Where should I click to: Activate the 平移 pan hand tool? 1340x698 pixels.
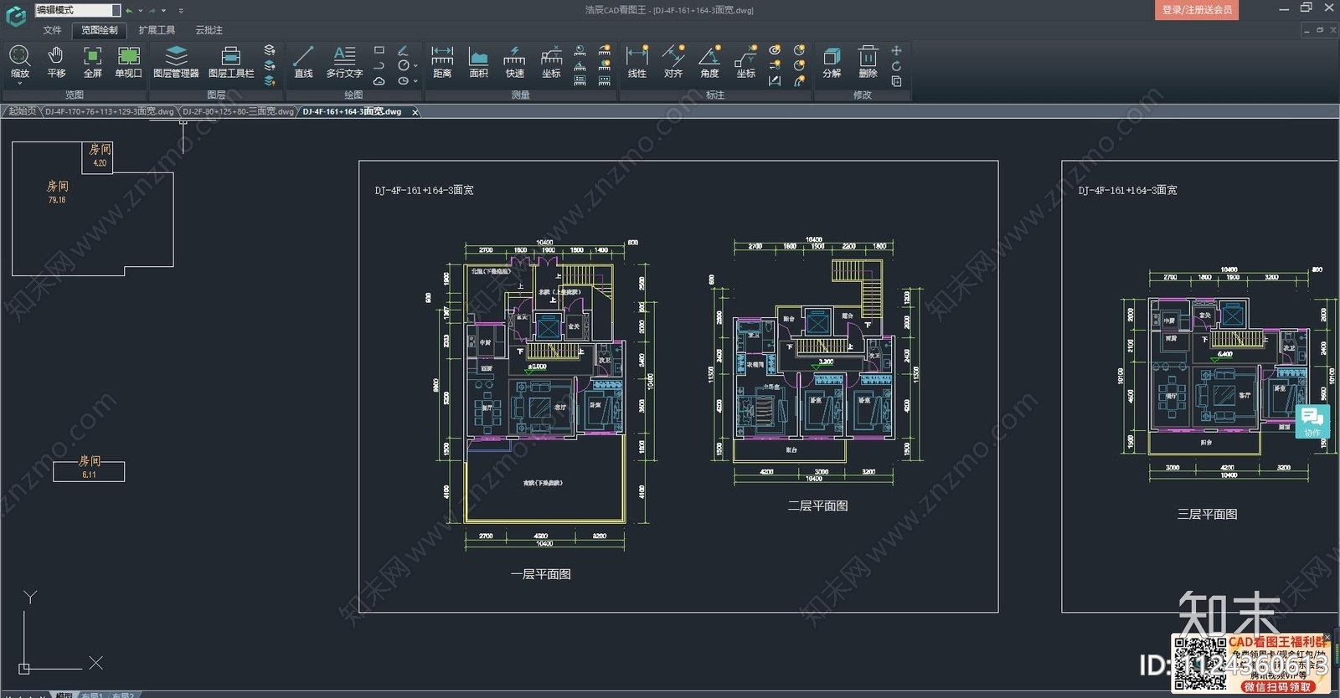click(56, 62)
